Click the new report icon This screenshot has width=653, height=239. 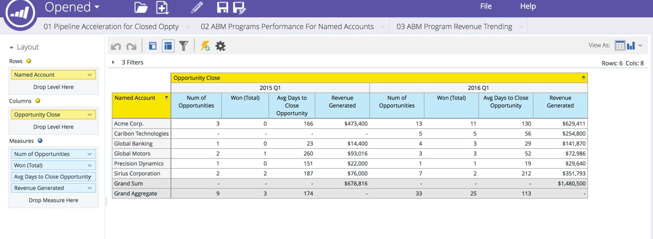[x=162, y=7]
